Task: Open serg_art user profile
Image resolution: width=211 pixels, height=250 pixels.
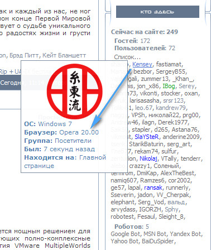Action: [179, 144]
